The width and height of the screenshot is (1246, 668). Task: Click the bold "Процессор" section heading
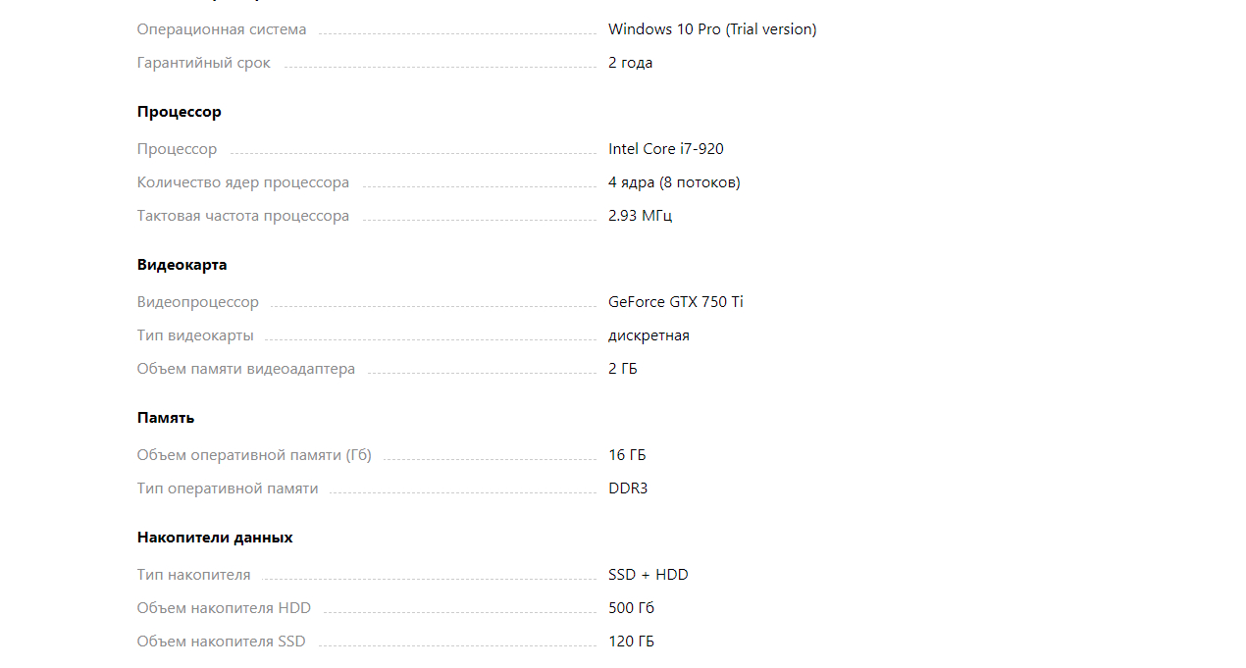[180, 112]
